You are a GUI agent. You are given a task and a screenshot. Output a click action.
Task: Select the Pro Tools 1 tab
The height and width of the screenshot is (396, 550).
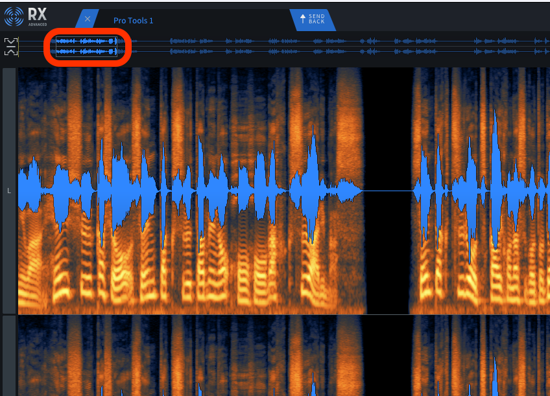(x=133, y=21)
